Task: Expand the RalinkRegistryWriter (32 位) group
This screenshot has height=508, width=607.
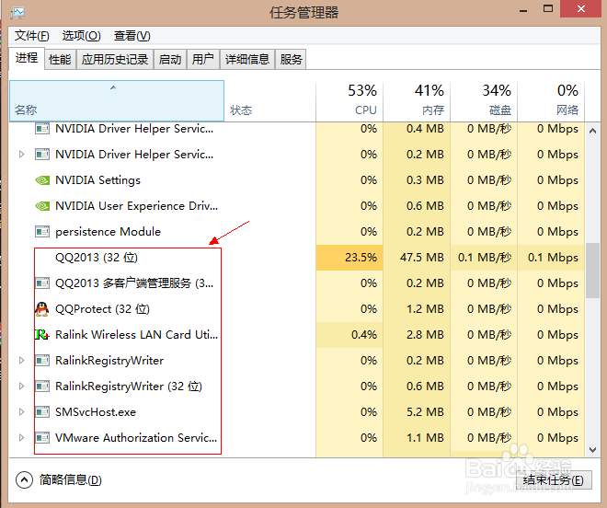Action: 22,387
